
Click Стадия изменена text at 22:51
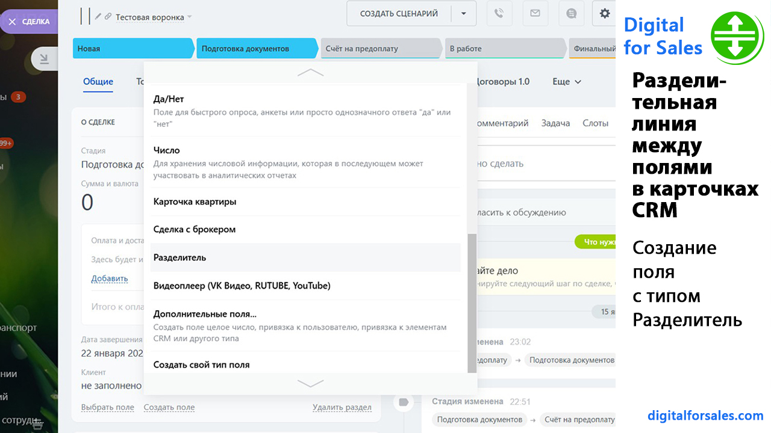point(467,401)
